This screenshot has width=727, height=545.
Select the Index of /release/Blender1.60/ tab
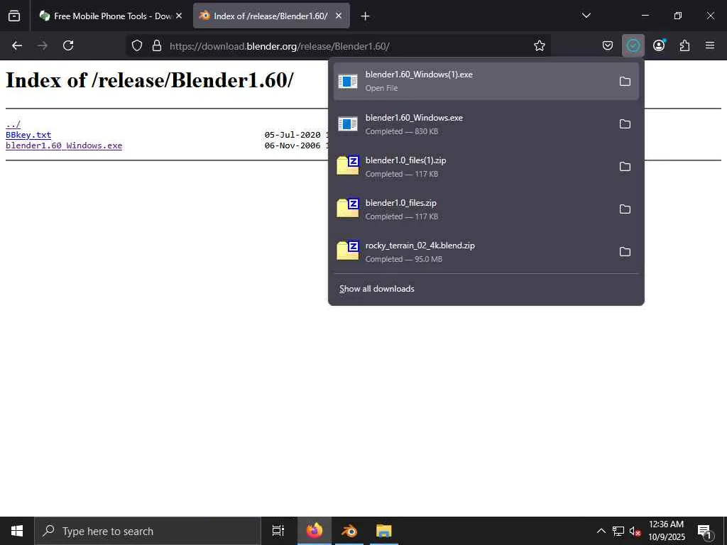point(271,16)
